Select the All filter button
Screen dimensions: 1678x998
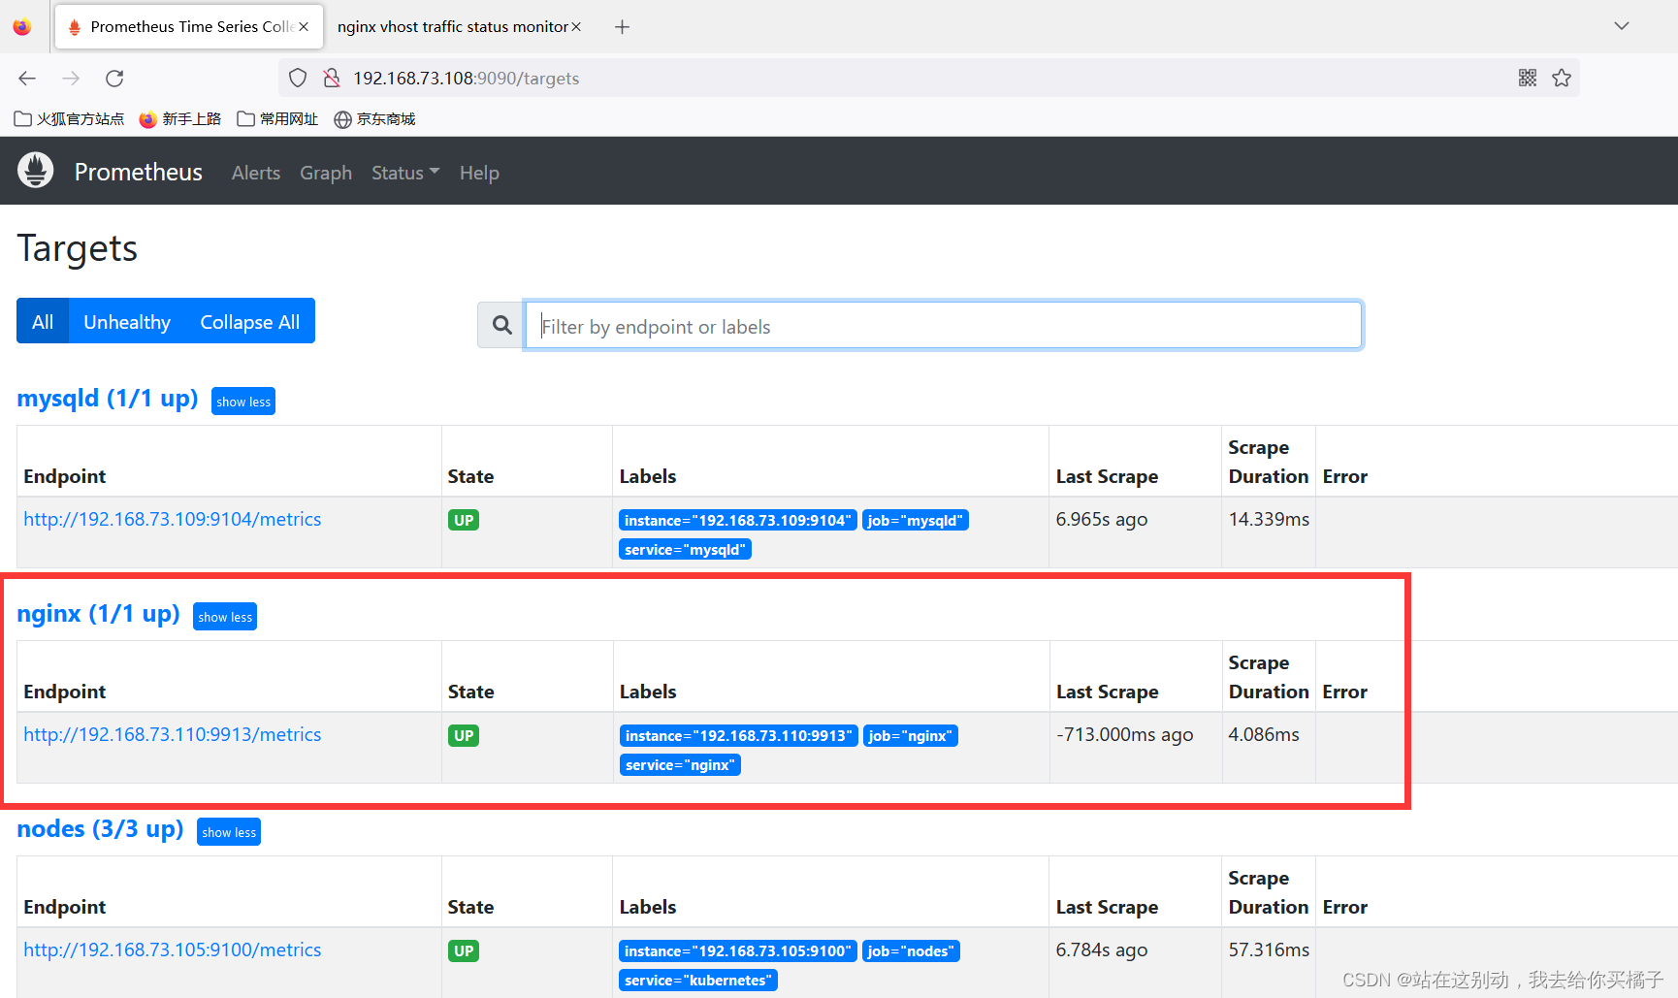coord(43,321)
